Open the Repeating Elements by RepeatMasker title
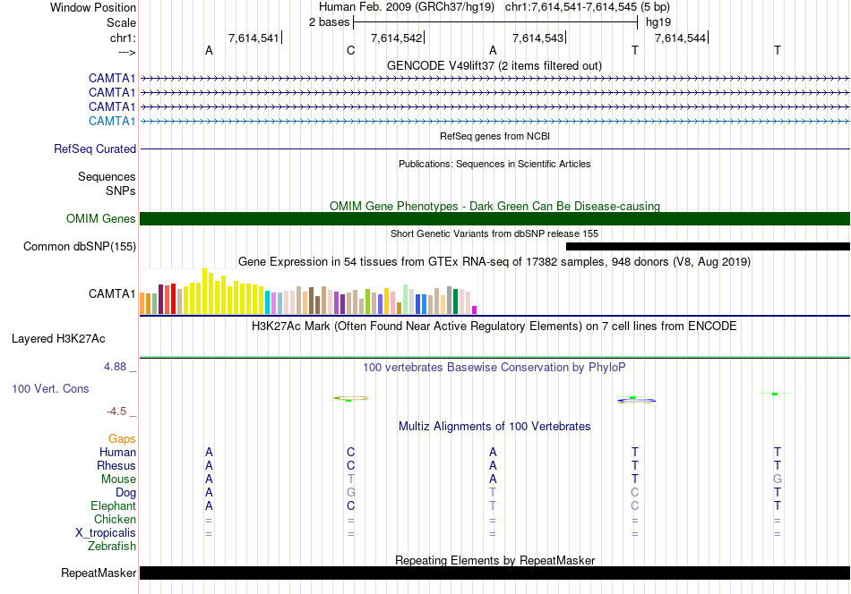 494,560
